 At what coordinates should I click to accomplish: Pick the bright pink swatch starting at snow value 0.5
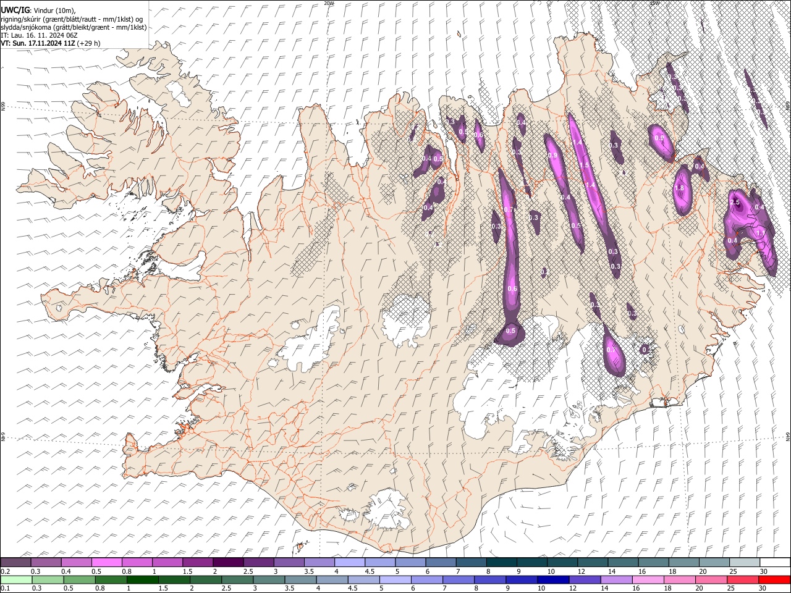tap(106, 563)
